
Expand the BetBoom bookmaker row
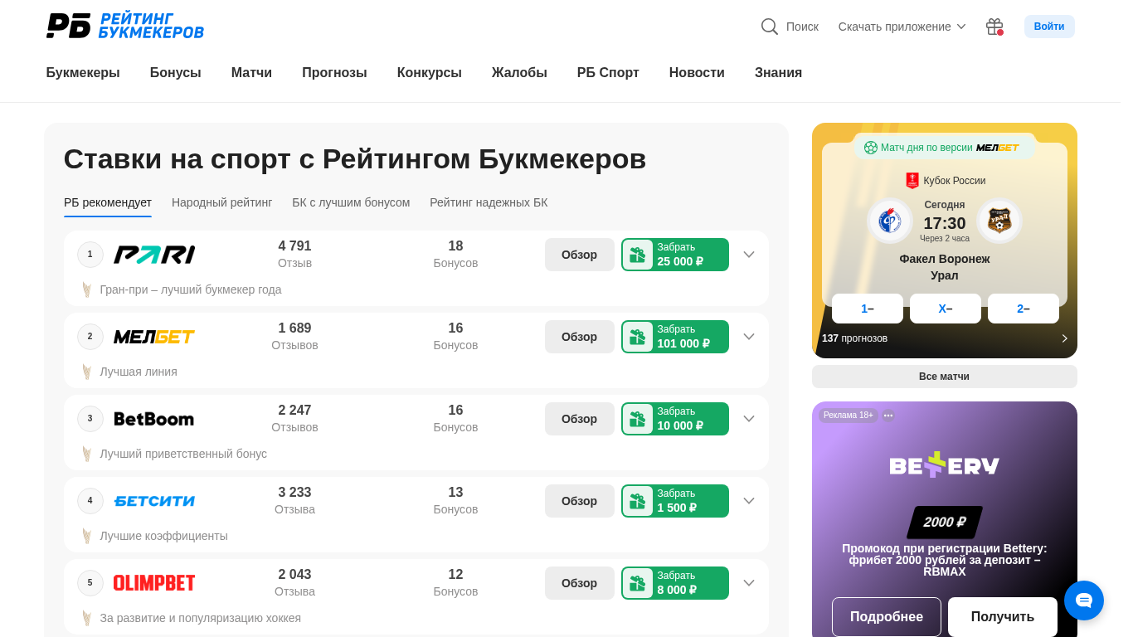point(749,419)
